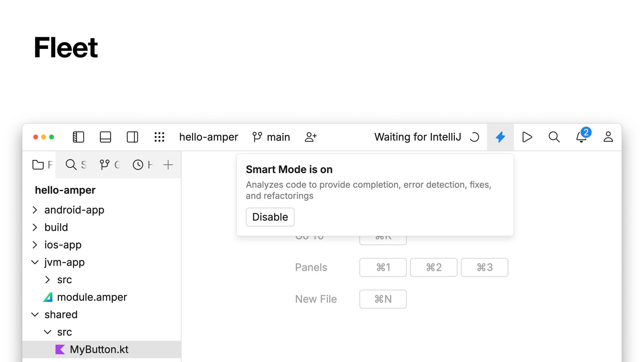Open search magnifier in title bar
644x362 pixels.
point(554,137)
